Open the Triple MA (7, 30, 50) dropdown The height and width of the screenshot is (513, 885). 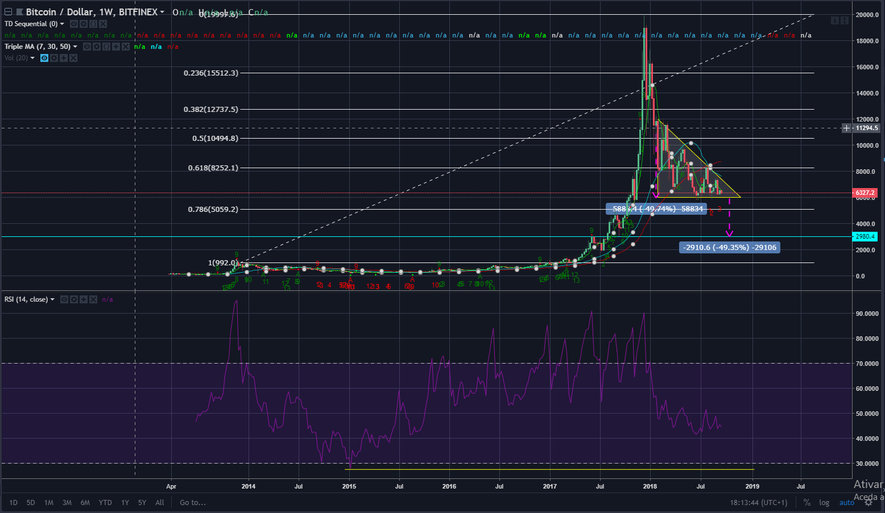[x=75, y=47]
